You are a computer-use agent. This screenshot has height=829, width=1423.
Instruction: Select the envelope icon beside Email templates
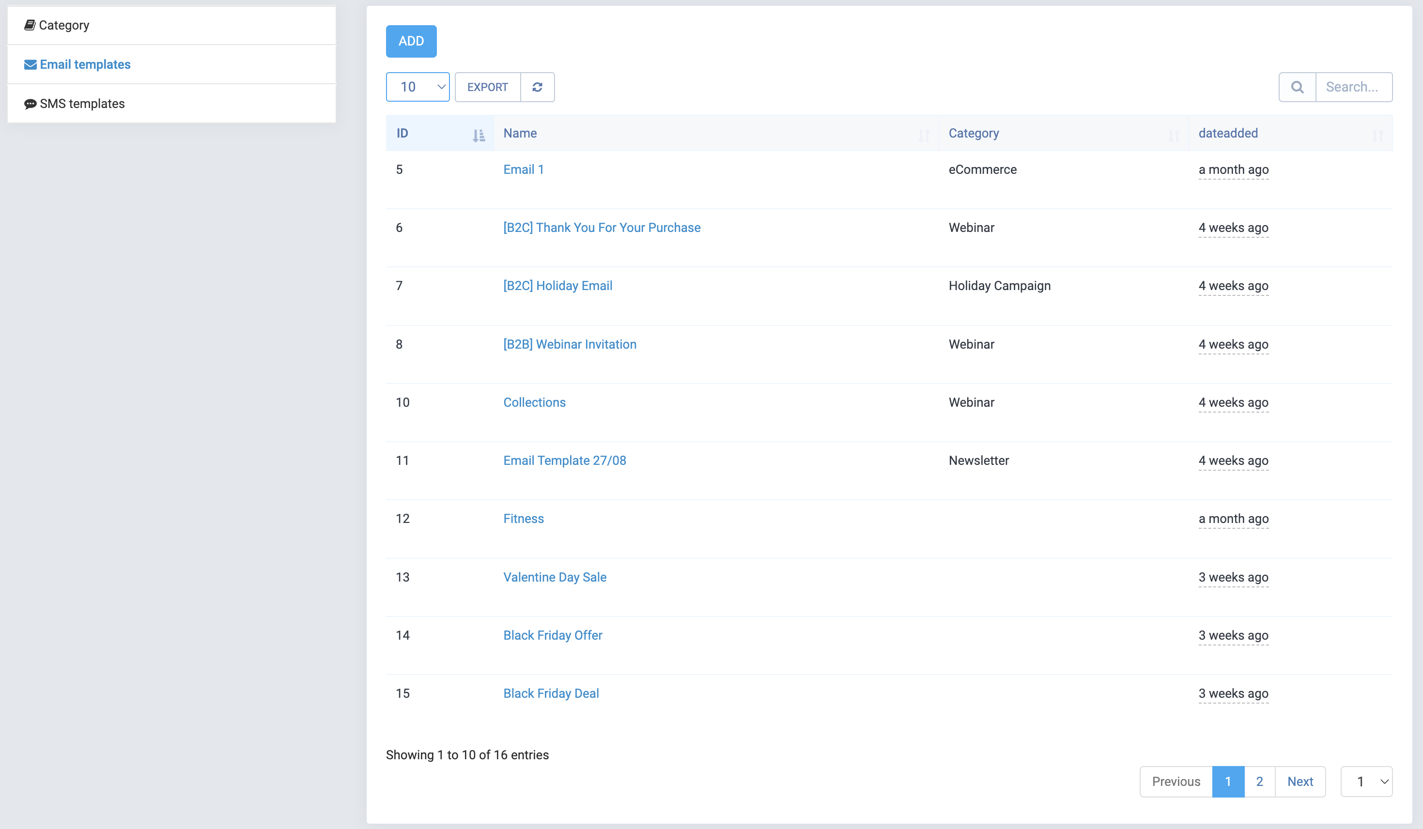(30, 64)
